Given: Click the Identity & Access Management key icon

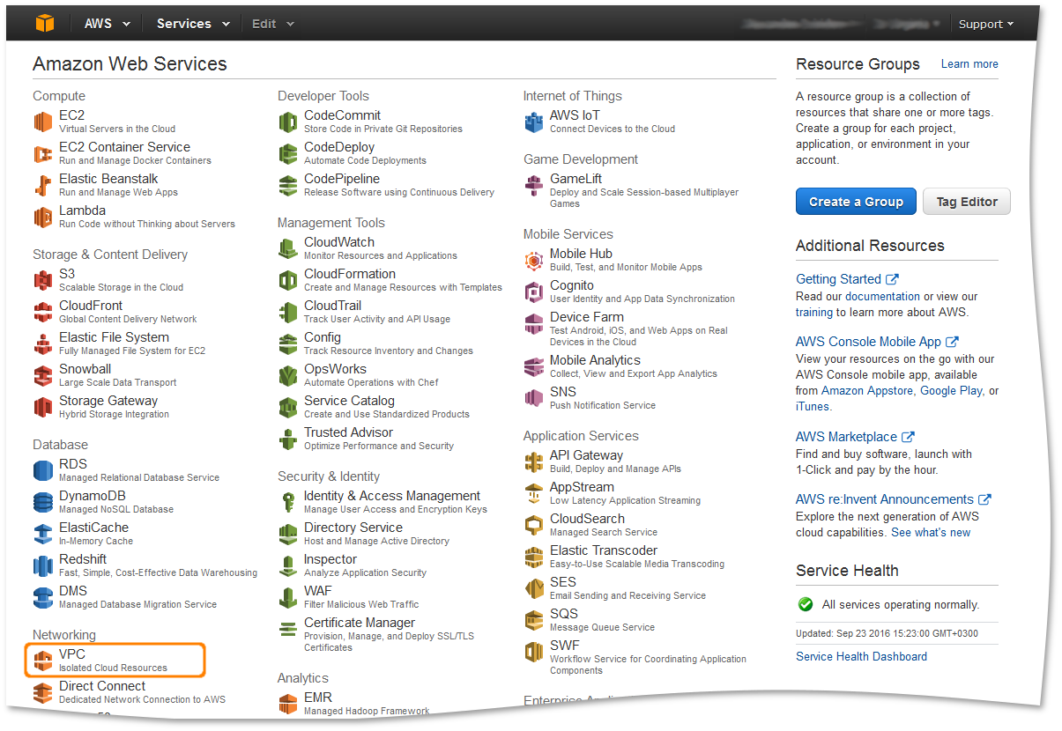Looking at the screenshot, I should point(287,501).
